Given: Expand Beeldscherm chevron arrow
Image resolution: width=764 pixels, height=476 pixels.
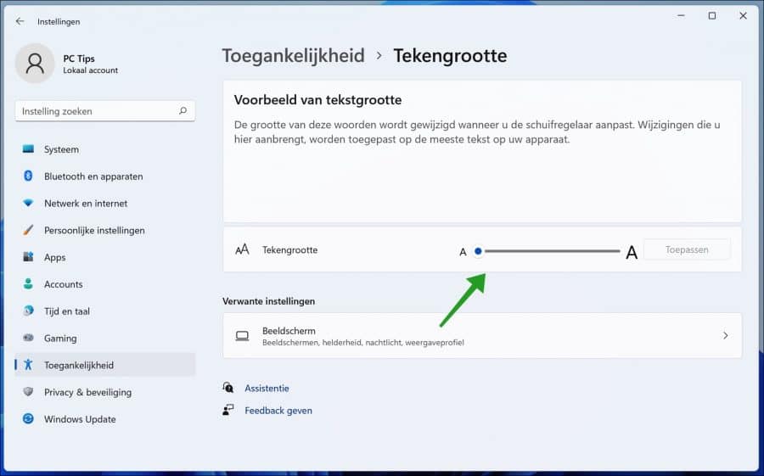Looking at the screenshot, I should click(726, 335).
